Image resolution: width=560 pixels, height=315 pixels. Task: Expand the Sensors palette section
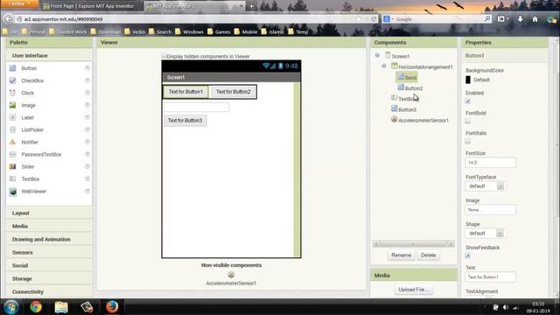tap(49, 253)
